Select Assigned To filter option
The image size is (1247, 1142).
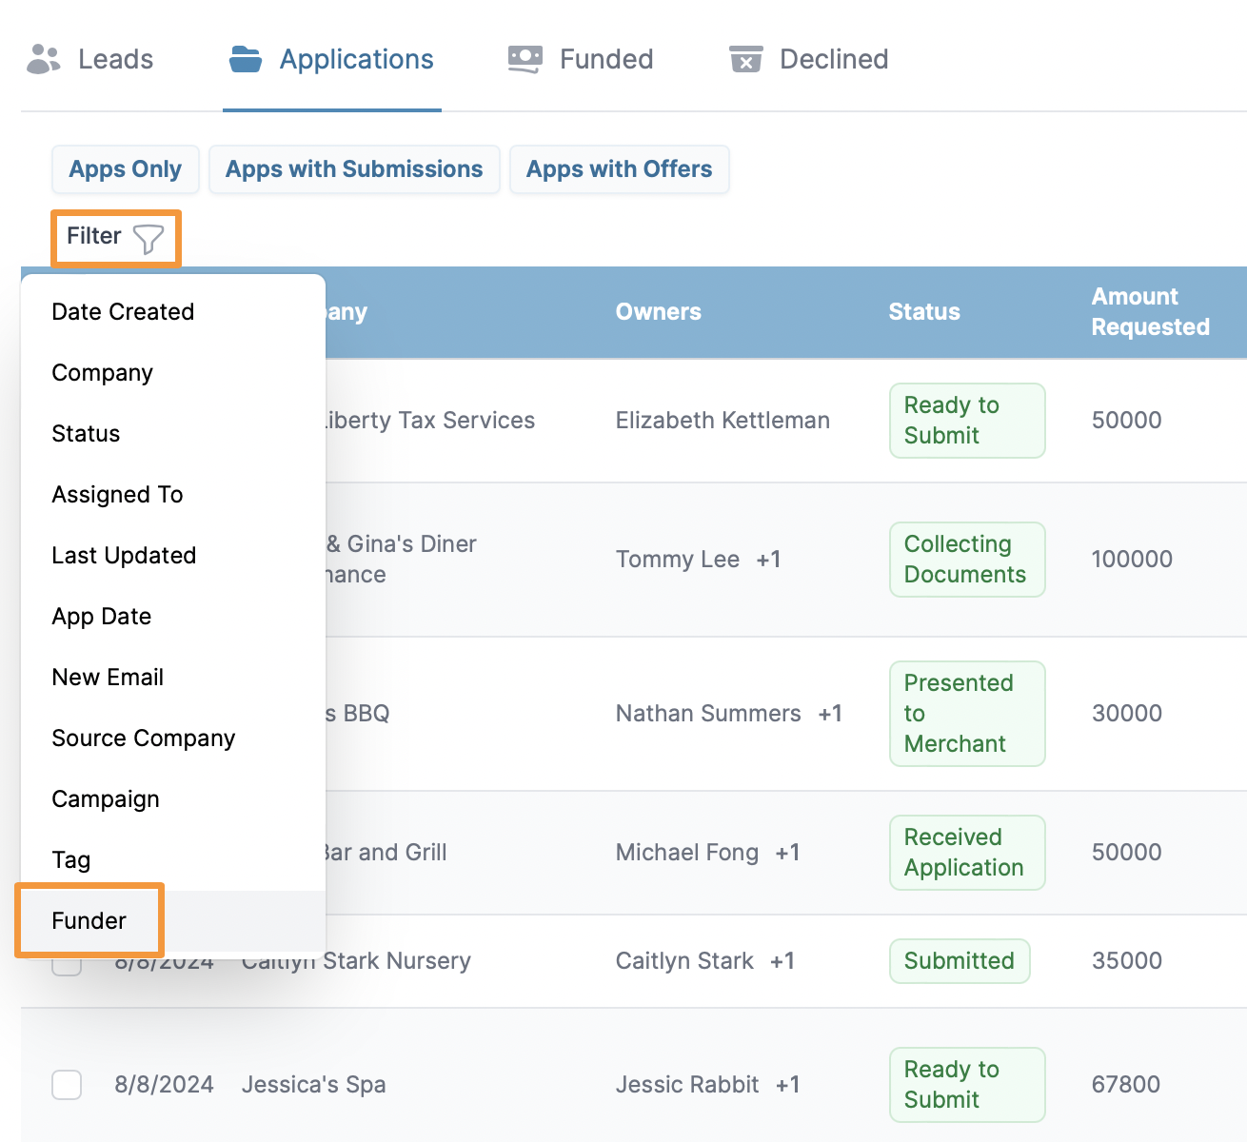coord(173,495)
